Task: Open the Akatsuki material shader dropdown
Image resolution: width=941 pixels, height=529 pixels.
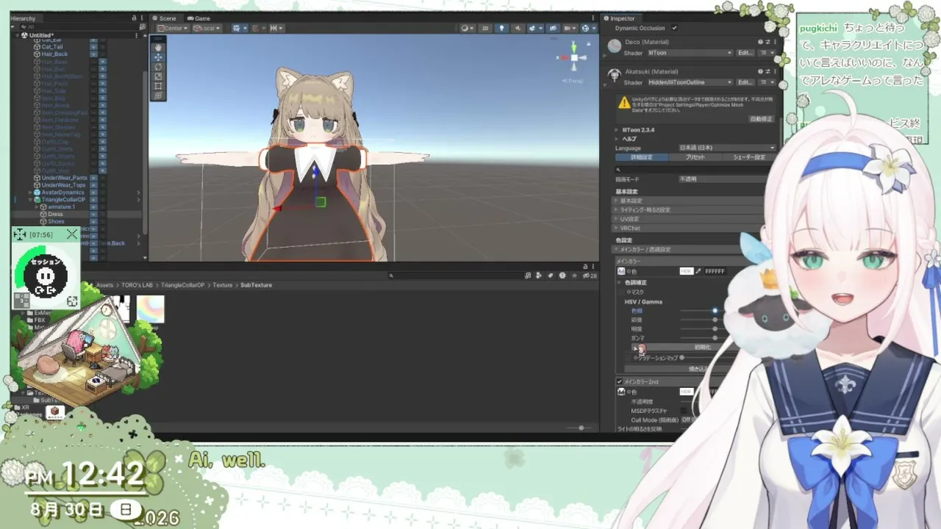Action: 690,82
